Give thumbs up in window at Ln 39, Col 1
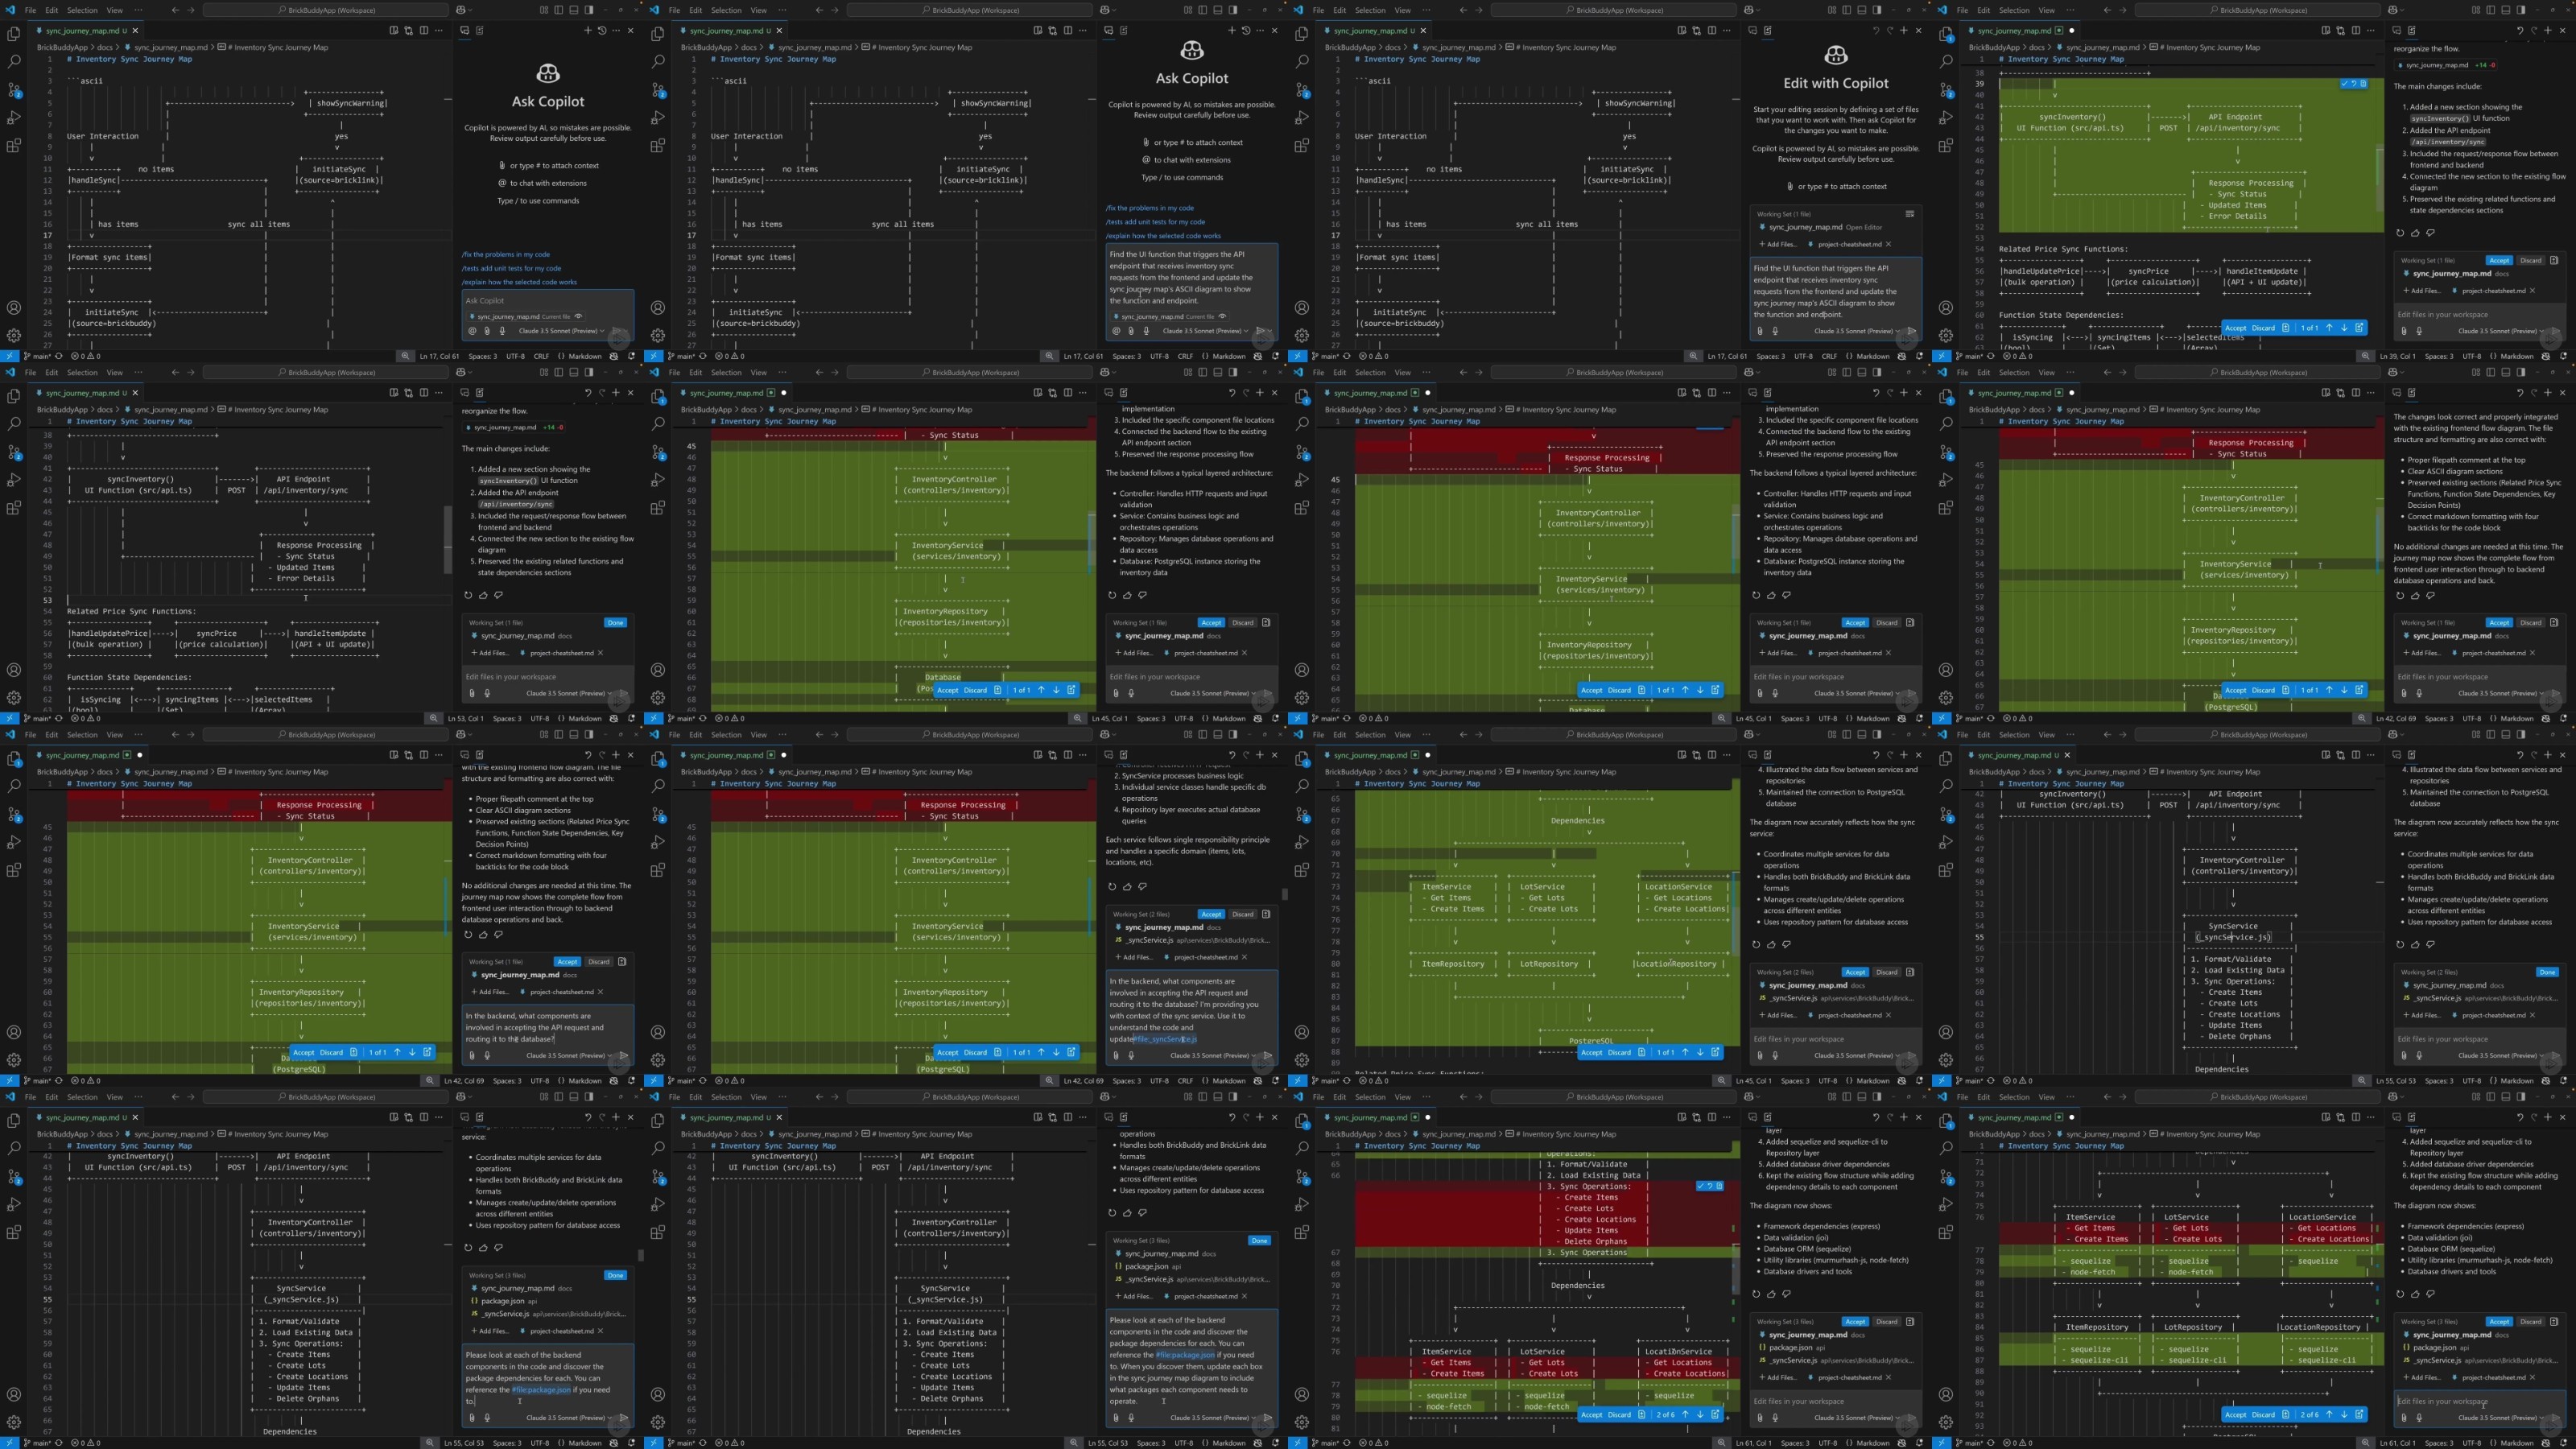Viewport: 2576px width, 1449px height. point(2415,233)
